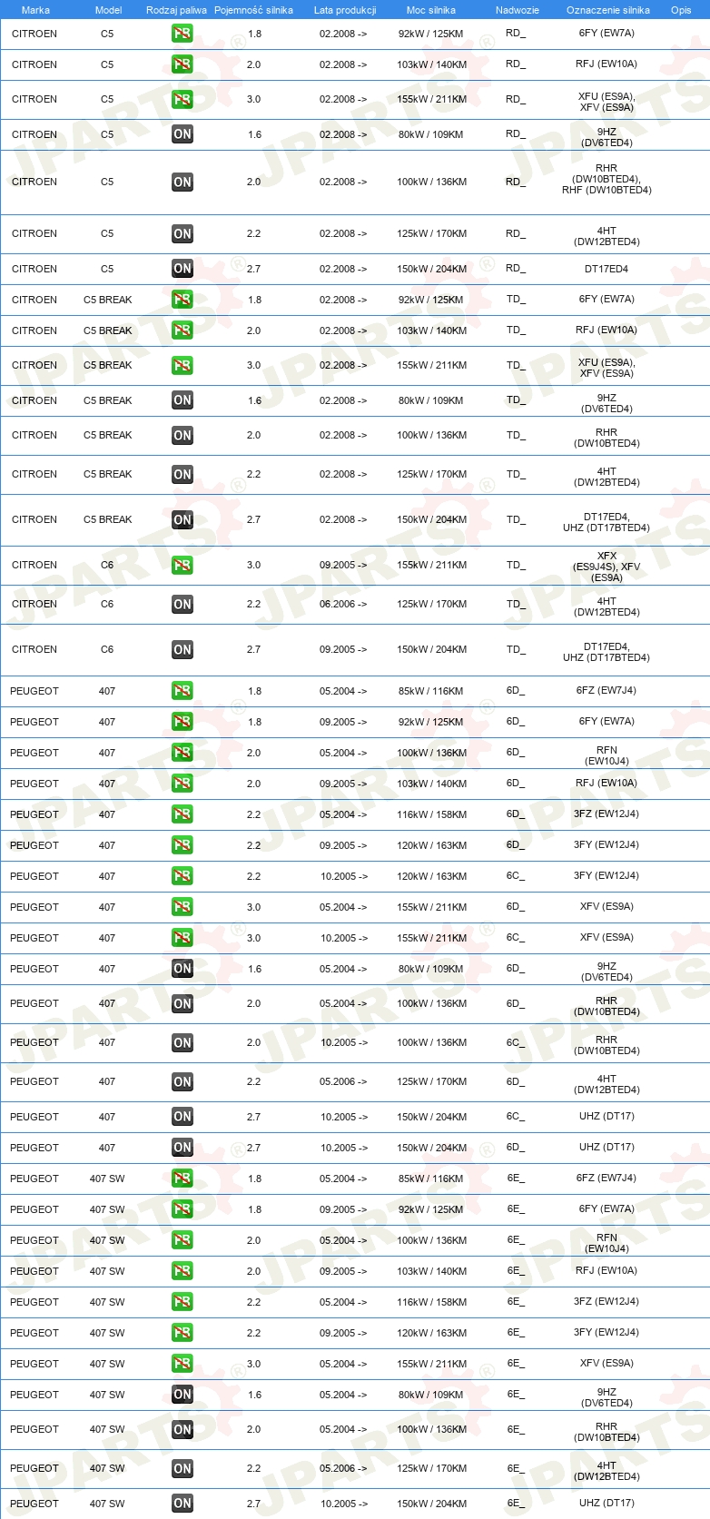Click ON icon in Citroen C6 2.2 row
Viewport: 710px width, 1519px height.
[x=182, y=604]
